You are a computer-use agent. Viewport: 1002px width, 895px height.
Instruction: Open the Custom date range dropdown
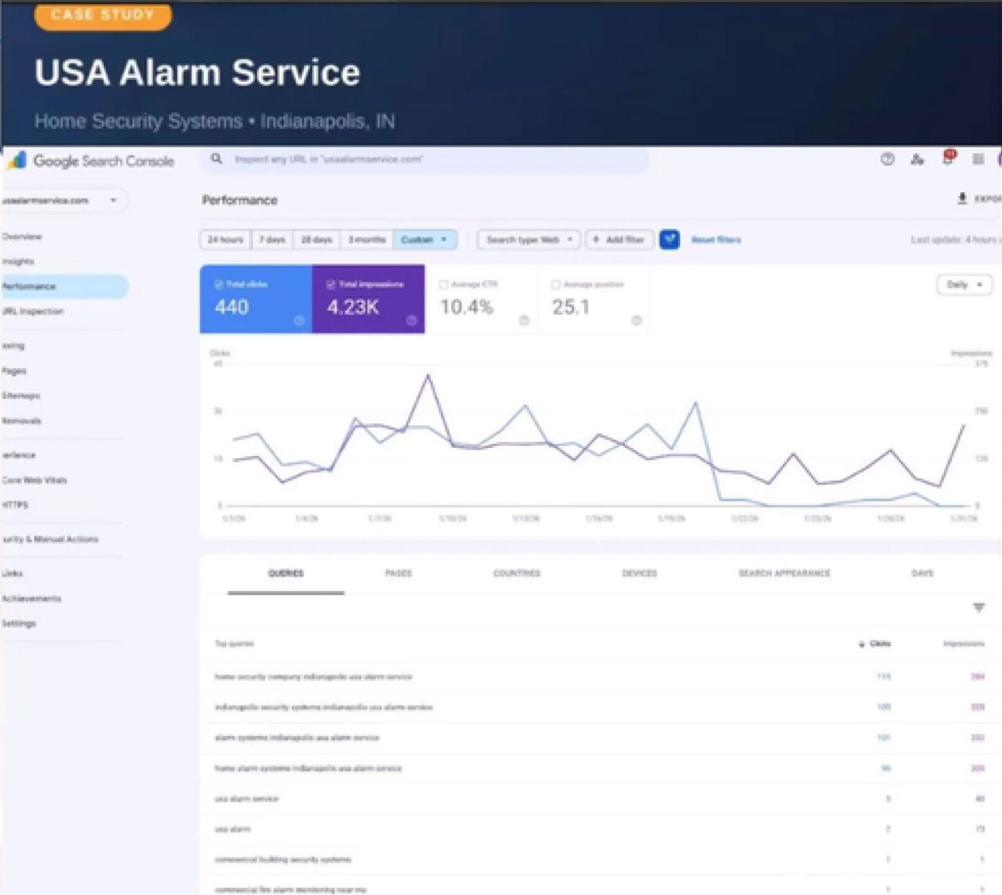click(x=424, y=240)
